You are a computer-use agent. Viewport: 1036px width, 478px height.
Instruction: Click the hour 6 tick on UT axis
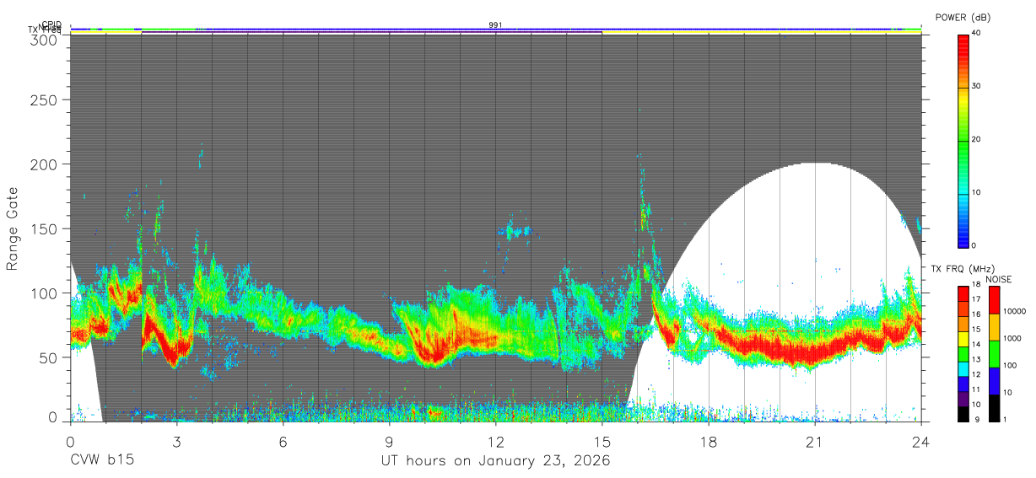point(283,441)
